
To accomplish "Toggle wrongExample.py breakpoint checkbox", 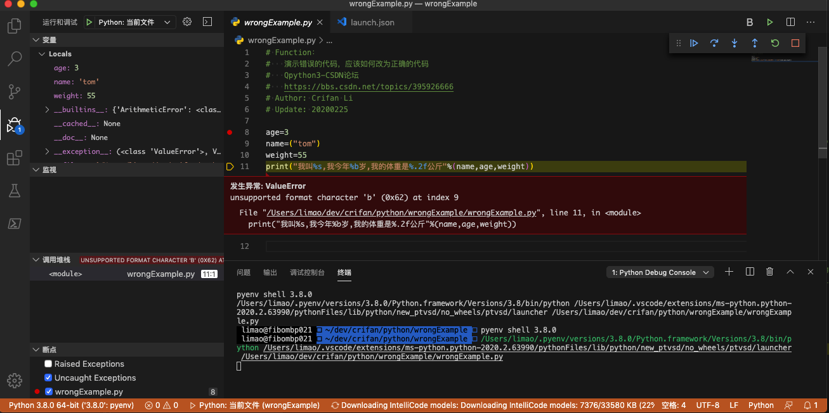I will coord(48,392).
